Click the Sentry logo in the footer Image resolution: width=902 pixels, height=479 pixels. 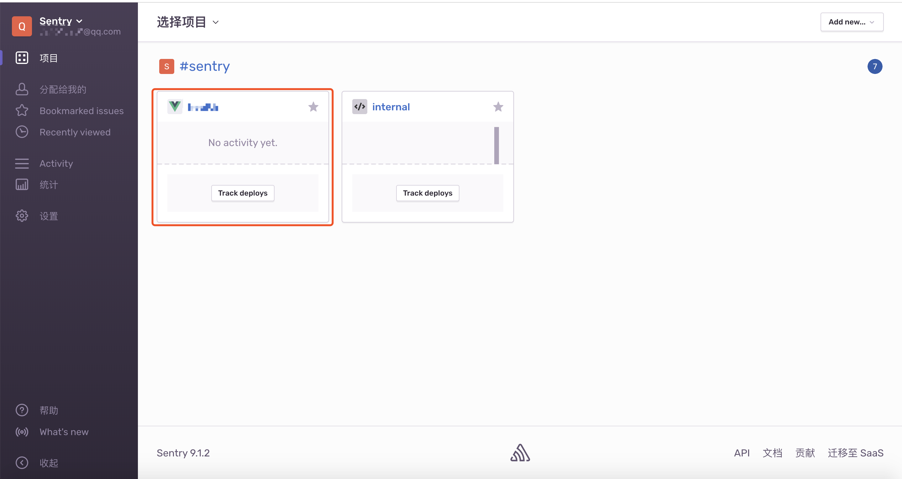[x=520, y=453]
